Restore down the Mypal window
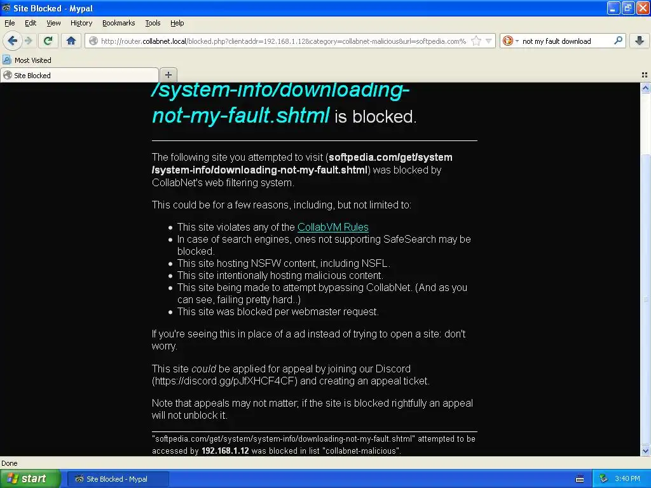 click(627, 8)
